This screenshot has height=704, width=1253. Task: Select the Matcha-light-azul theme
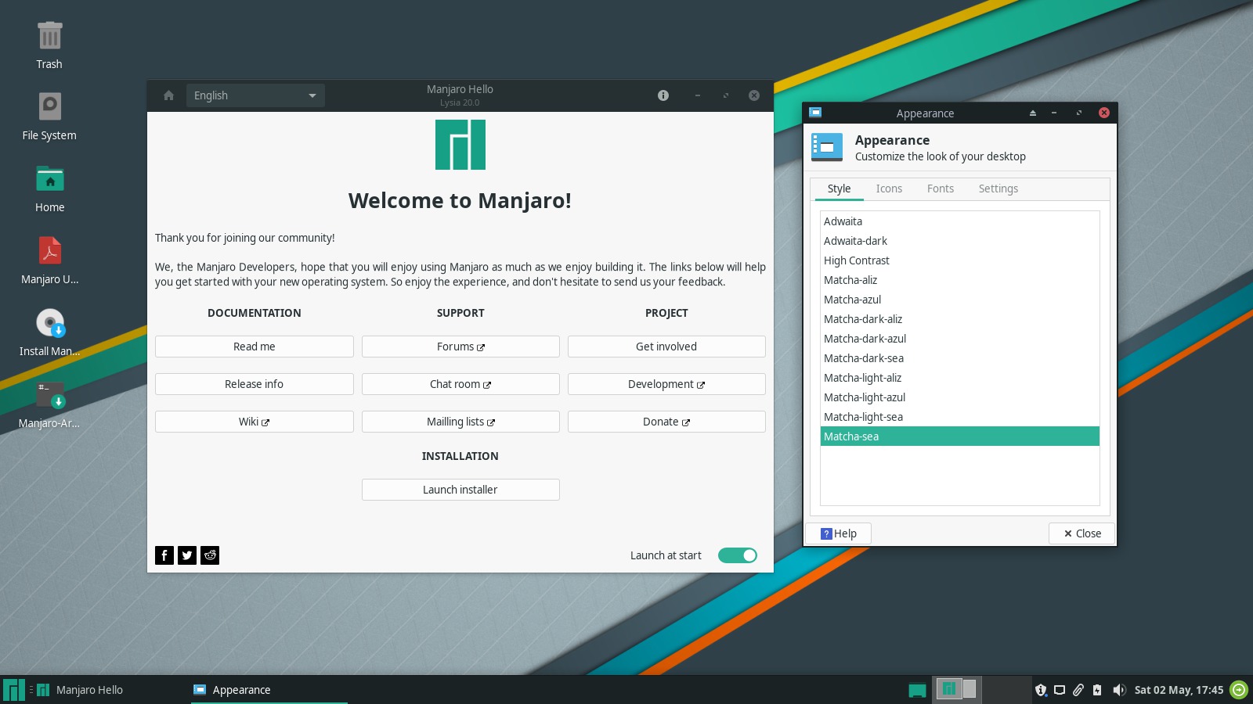[960, 397]
